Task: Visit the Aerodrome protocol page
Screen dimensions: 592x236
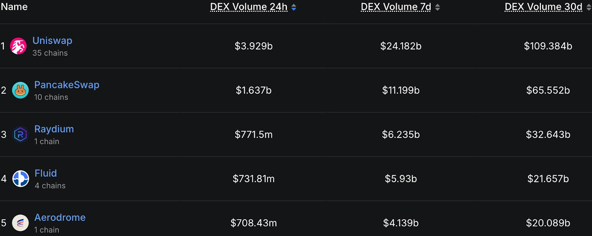Action: point(60,218)
